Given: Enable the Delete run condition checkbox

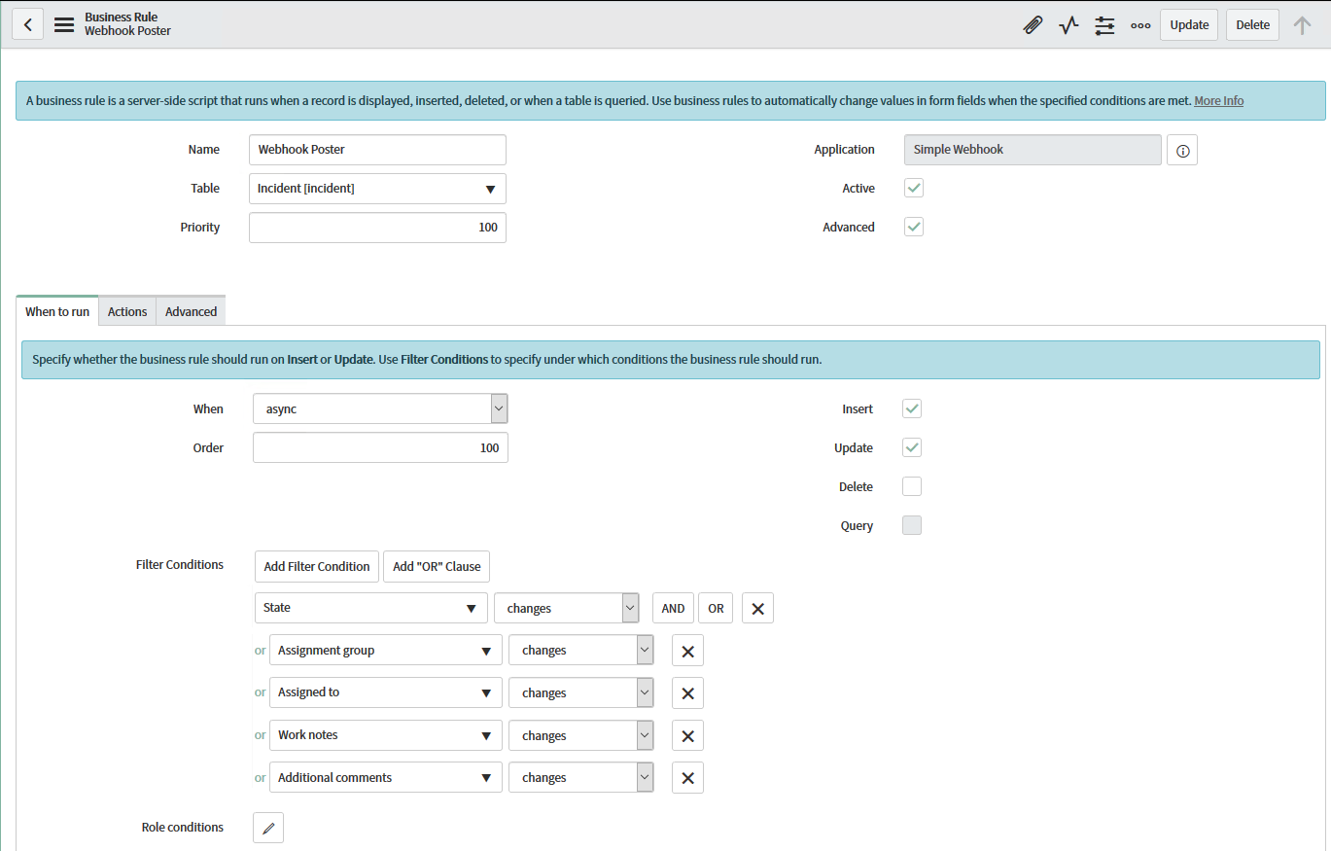Looking at the screenshot, I should pyautogui.click(x=911, y=485).
